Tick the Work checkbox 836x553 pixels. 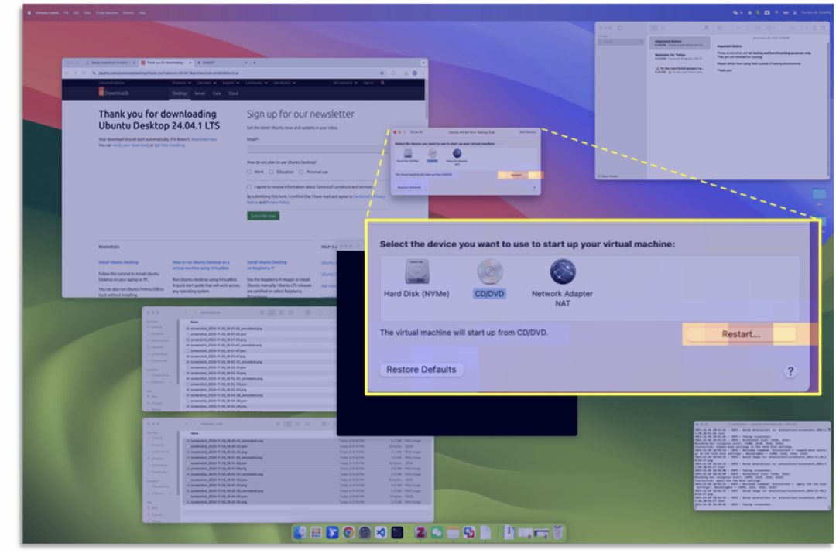249,172
